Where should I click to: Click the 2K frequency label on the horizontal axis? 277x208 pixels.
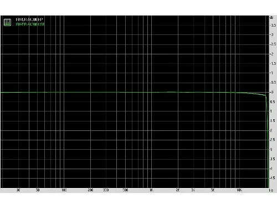pos(178,190)
